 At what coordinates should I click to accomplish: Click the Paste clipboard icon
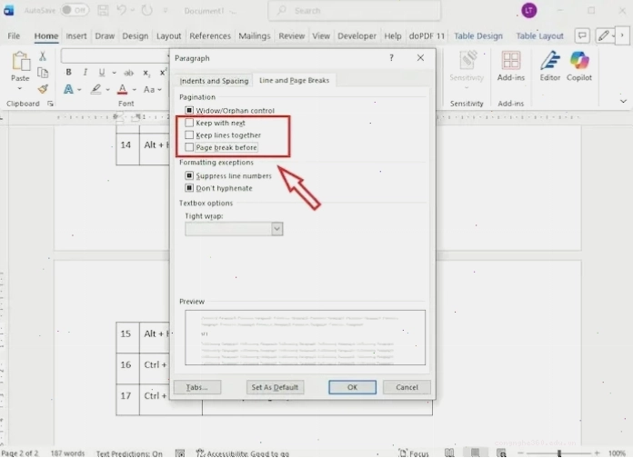pos(20,62)
